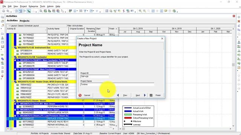Viewport: 241px width, 135px height.
Task: Click the Filter funnel toolbar icon
Action: pos(85,11)
